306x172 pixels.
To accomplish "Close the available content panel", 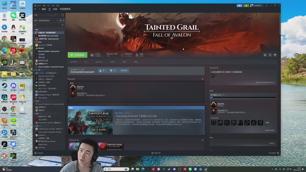I will click(203, 140).
